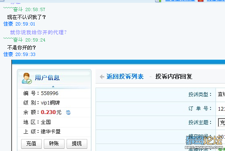Collapse the 用户信息 panel with small arrow
Viewport: 225px width, 151px height.
point(53,86)
